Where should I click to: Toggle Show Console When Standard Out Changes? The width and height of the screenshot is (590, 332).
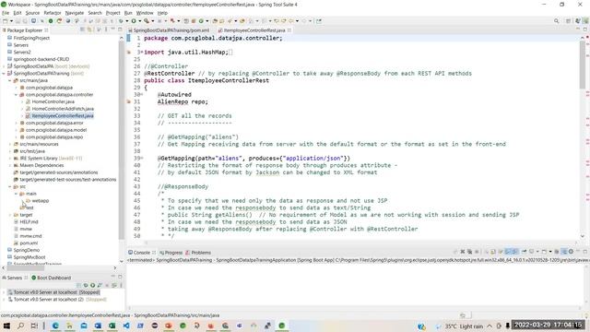pos(508,252)
